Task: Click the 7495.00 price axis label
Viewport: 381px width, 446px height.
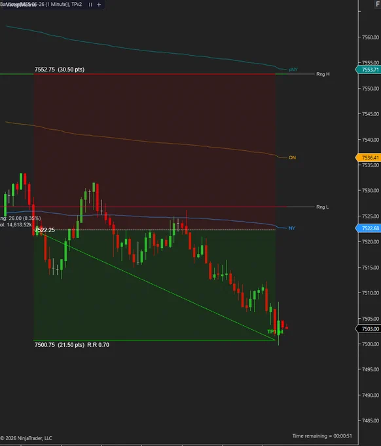Action: pyautogui.click(x=371, y=369)
